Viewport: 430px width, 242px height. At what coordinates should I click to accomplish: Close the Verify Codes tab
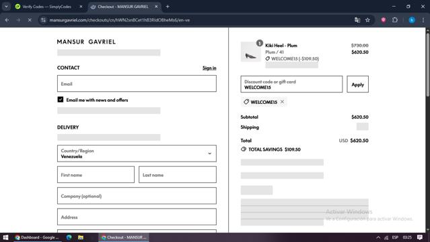81,7
